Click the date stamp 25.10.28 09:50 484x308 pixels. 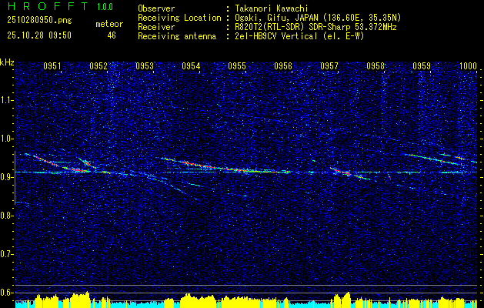click(x=39, y=35)
